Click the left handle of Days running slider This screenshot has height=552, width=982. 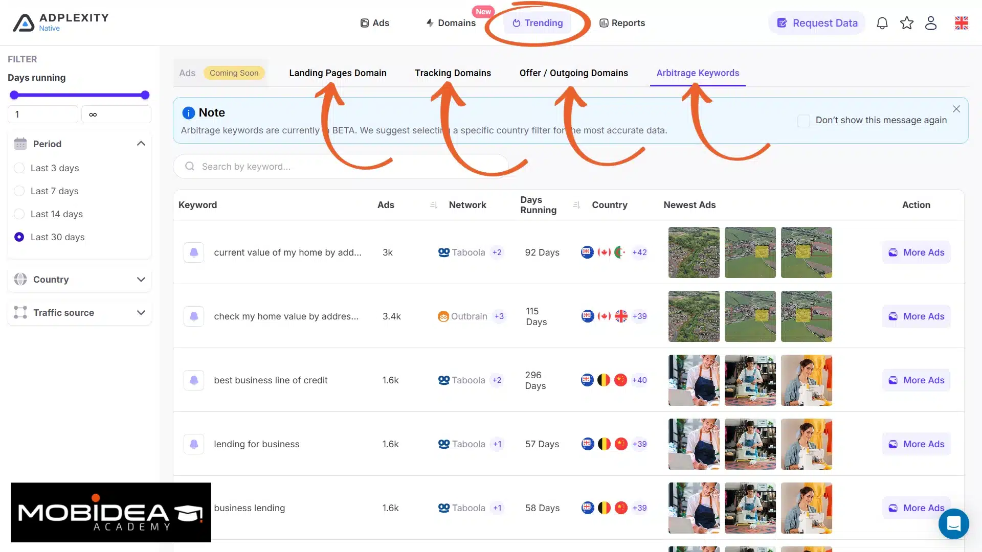14,95
